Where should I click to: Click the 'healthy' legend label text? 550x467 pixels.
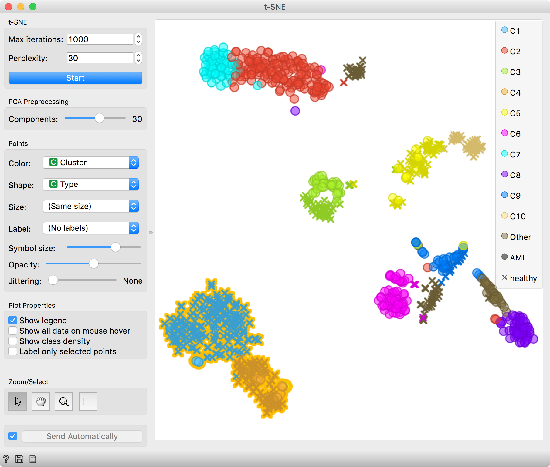[523, 278]
